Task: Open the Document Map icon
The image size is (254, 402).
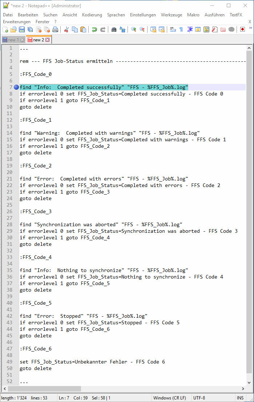Action: pos(206,29)
